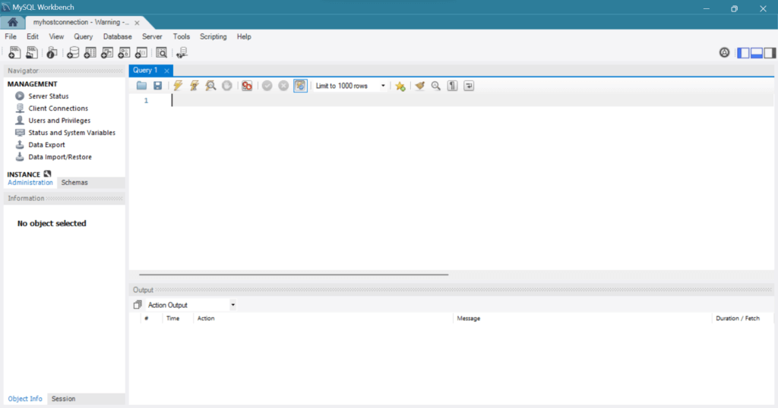Viewport: 778px width, 408px height.
Task: Toggle the bottom output panel visibility
Action: click(757, 52)
